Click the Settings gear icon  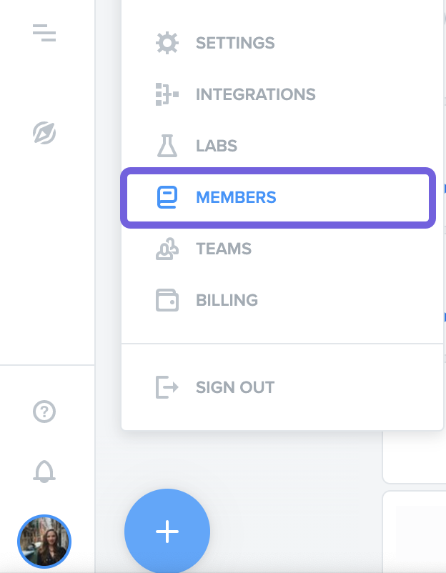tap(167, 43)
